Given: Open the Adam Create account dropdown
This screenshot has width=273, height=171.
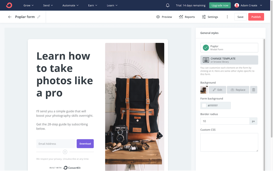Looking at the screenshot, I should 248,5.
